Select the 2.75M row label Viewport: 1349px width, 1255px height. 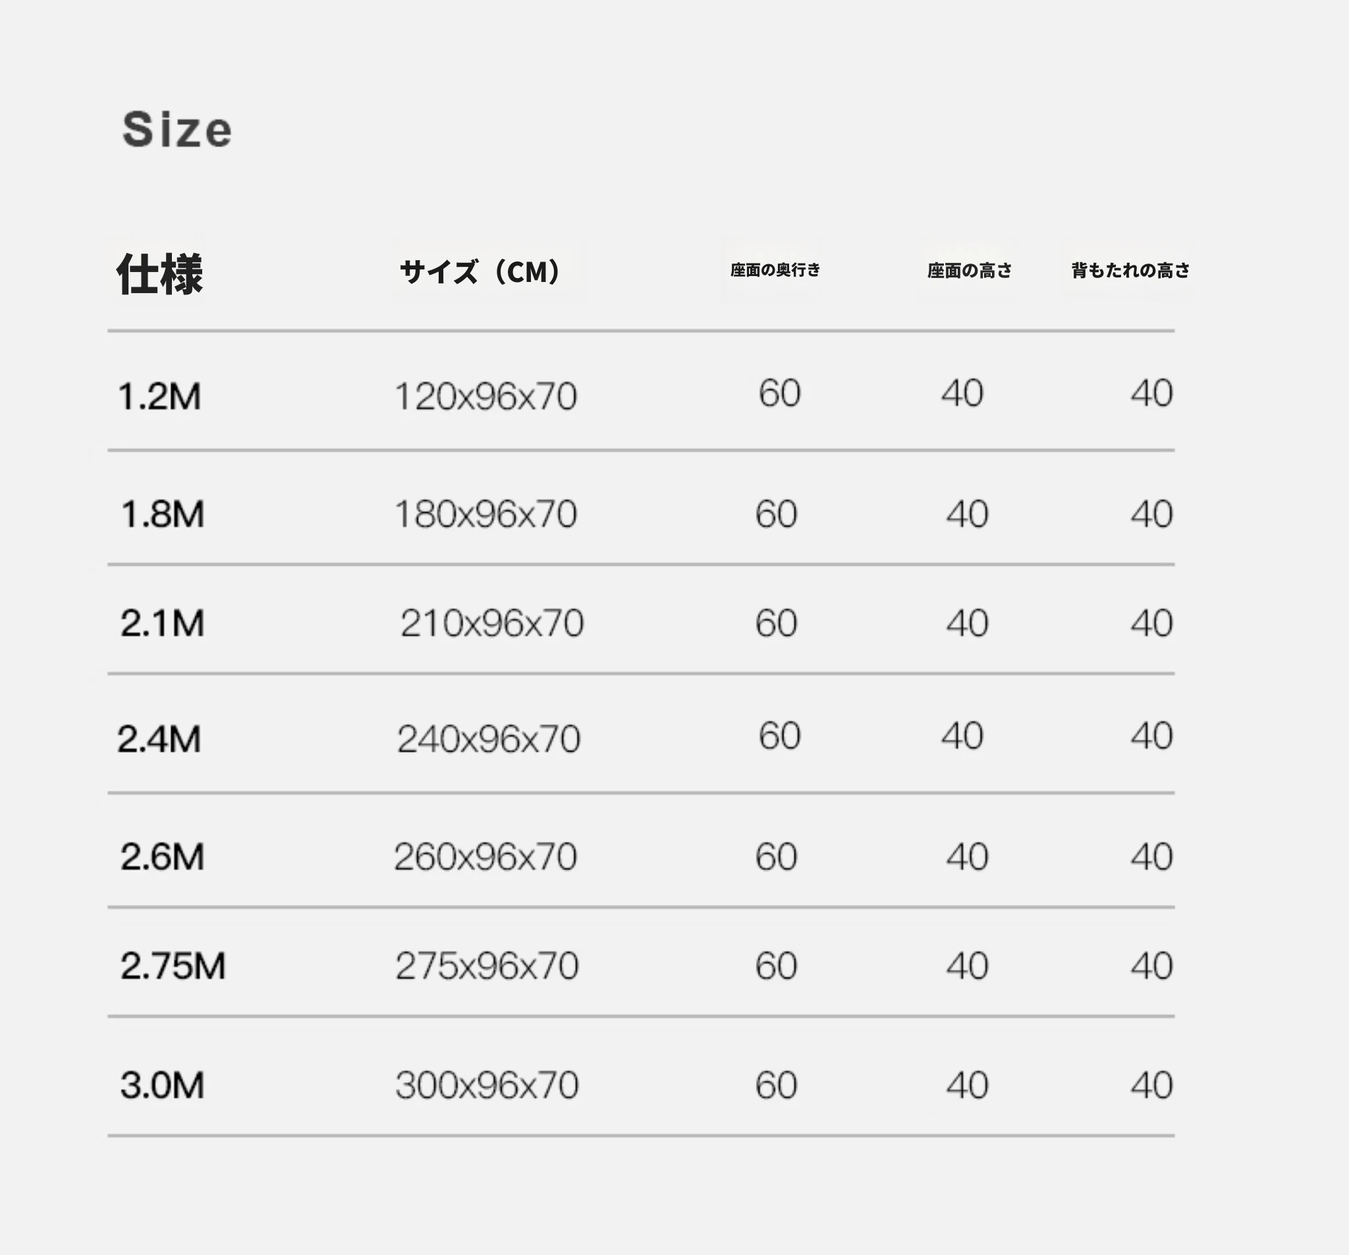pos(173,966)
